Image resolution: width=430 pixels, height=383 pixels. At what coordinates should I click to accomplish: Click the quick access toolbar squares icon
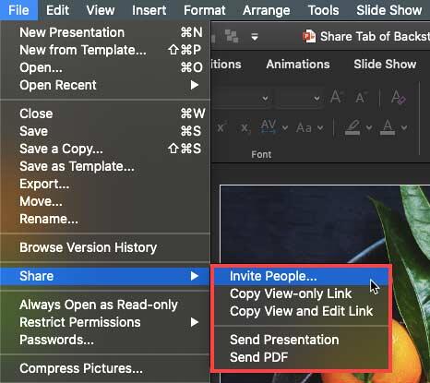pyautogui.click(x=232, y=36)
